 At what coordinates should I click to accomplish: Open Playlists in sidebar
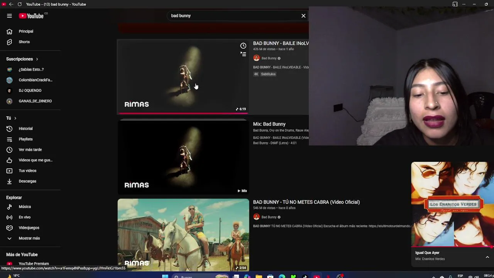click(x=30, y=139)
